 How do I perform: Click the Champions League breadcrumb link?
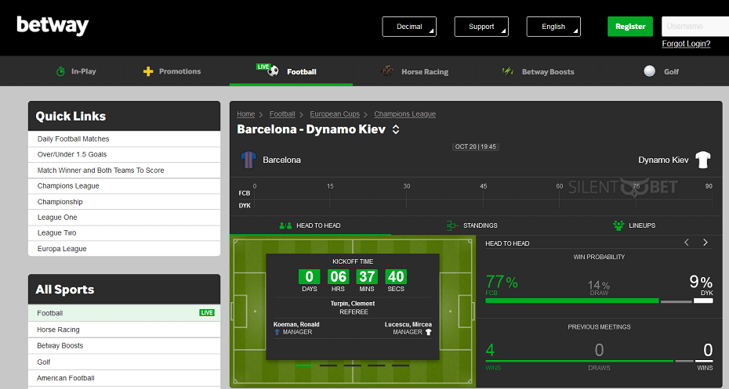pos(405,113)
